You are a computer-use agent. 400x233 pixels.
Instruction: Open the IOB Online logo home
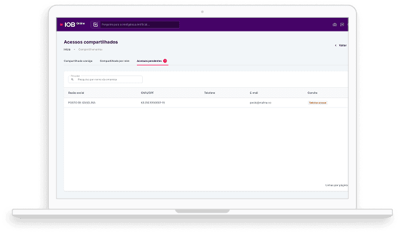(x=72, y=24)
